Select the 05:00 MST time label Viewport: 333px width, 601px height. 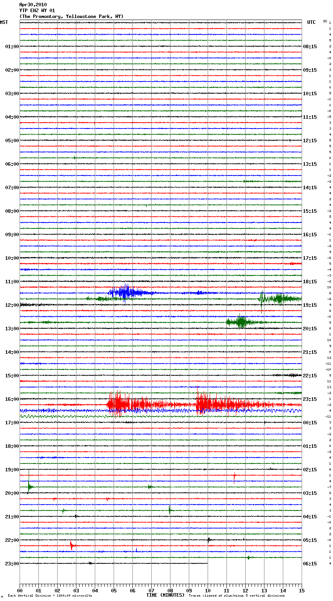point(12,141)
